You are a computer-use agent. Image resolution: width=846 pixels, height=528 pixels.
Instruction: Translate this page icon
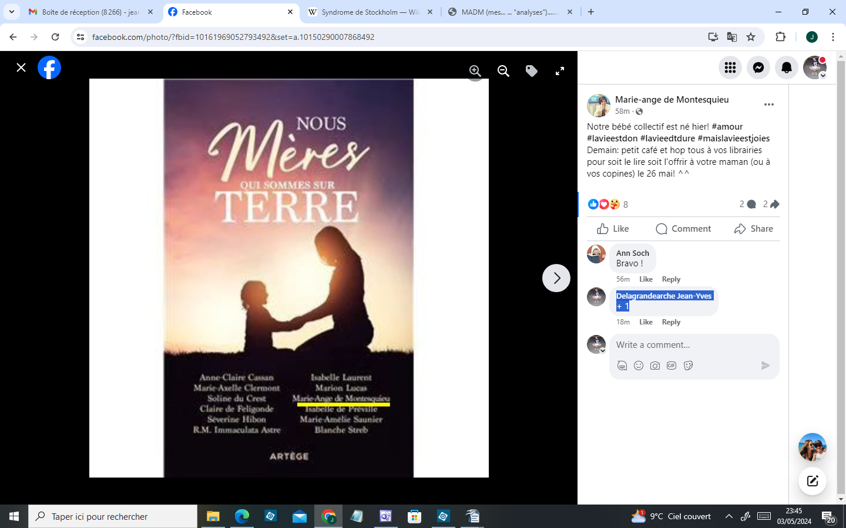732,37
